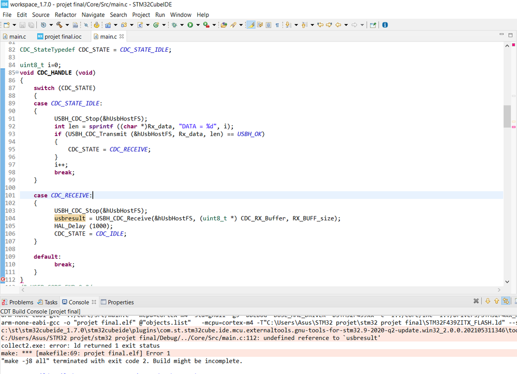Click the Back navigation arrow
Viewport: 517px width, 374px height.
[338, 25]
